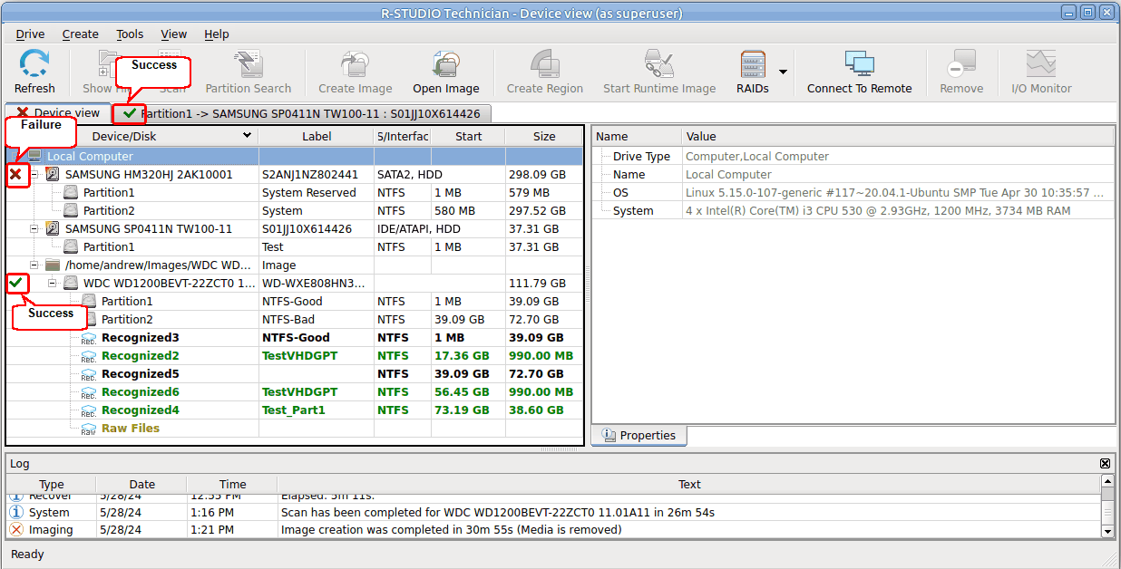This screenshot has height=569, width=1121.
Task: Click the Type column header in the Log
Action: click(52, 485)
